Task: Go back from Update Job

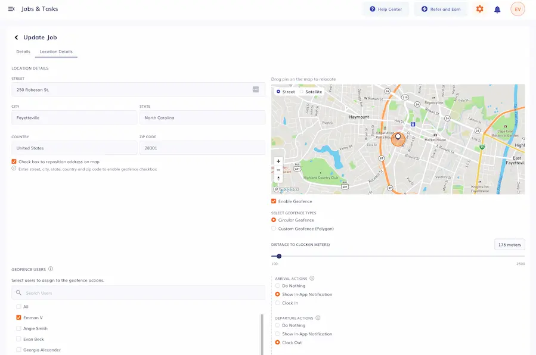Action: [16, 38]
